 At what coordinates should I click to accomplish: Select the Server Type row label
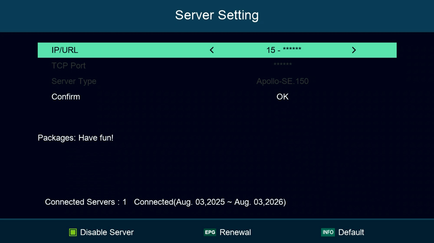[x=74, y=81]
